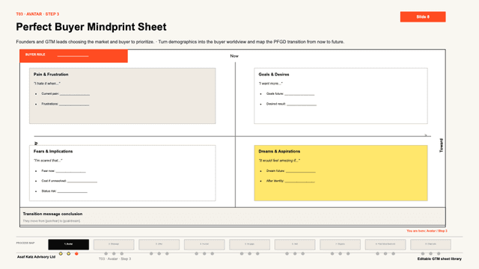479x269 pixels.
Task: Click the Editable GTM sheet library text
Action: click(439, 259)
